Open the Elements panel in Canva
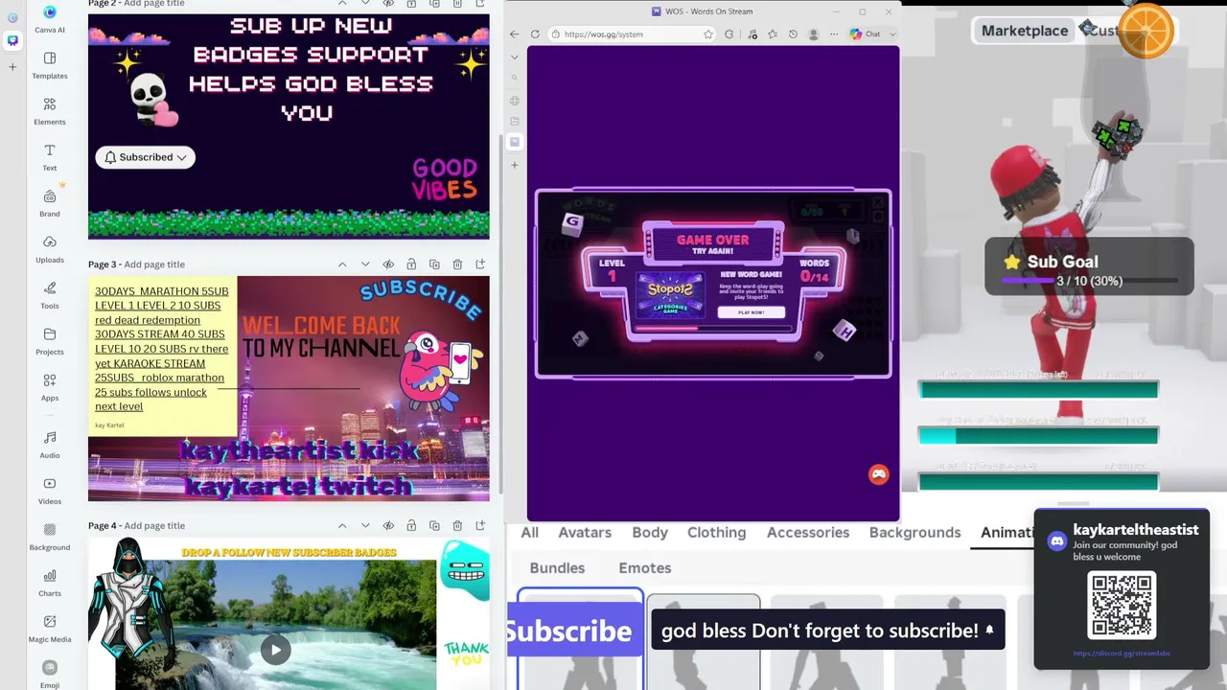 coord(50,110)
